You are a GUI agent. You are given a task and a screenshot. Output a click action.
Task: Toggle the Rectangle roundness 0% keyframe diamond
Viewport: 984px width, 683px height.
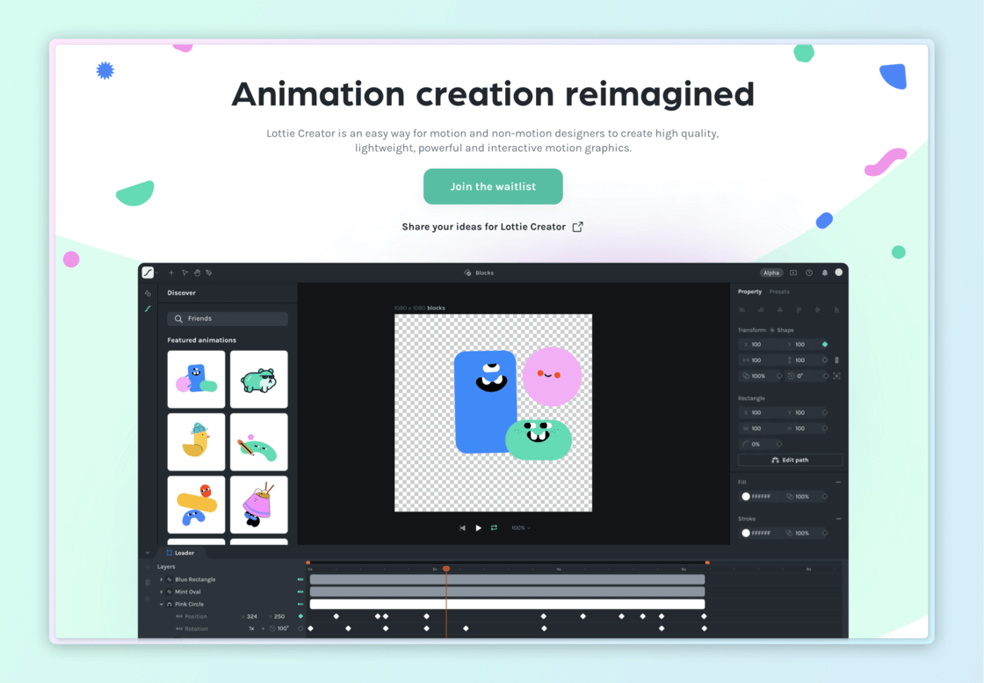click(x=779, y=444)
